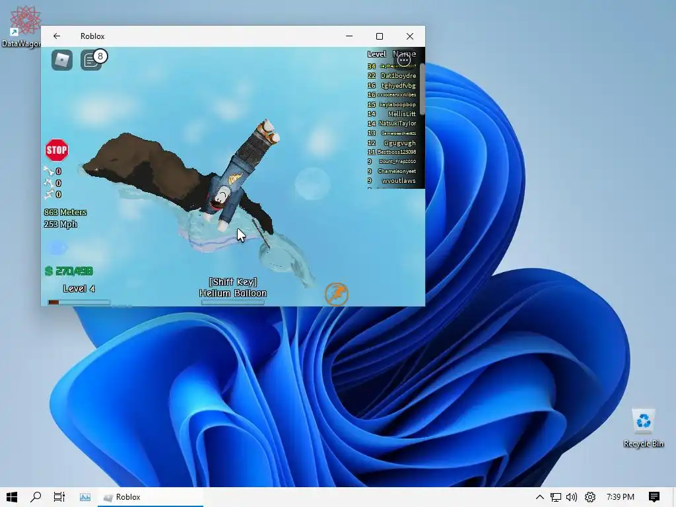Open the settings gear in the tray
Screen dimensions: 676x507
pyautogui.click(x=590, y=497)
